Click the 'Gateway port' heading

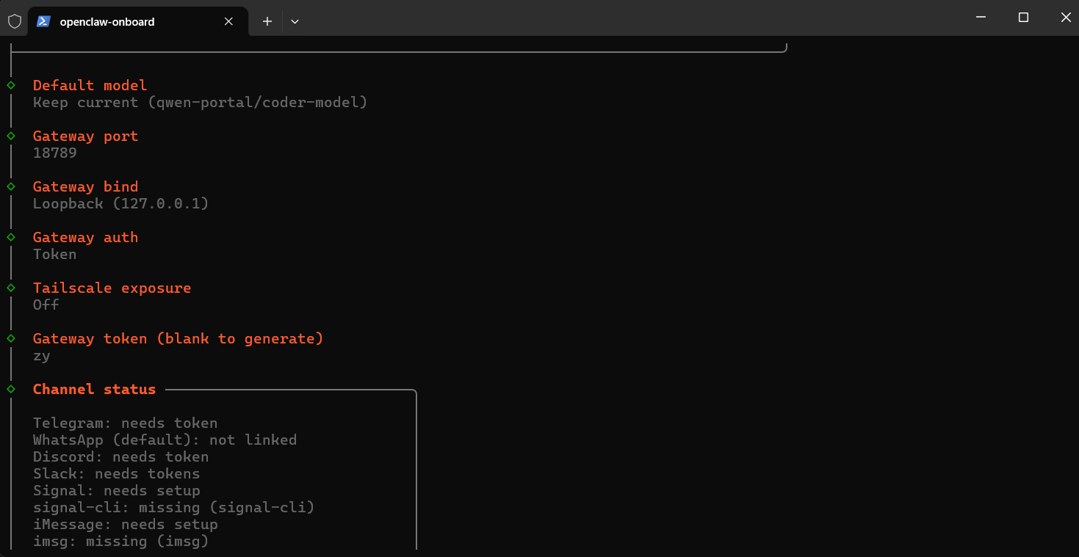[85, 136]
